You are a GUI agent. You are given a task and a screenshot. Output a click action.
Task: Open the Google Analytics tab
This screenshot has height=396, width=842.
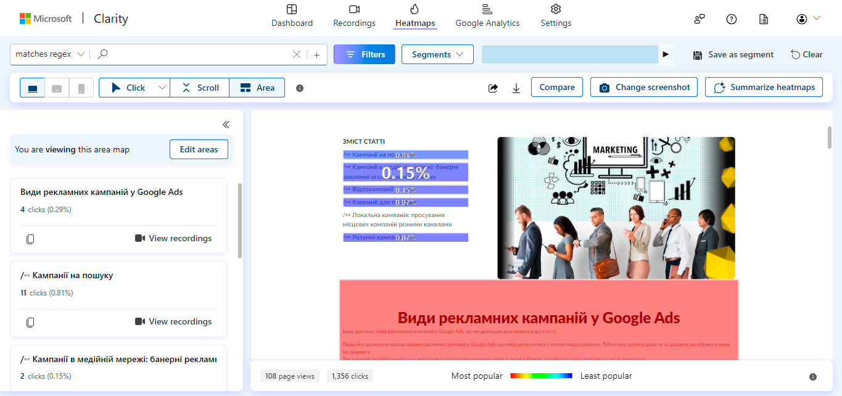click(487, 16)
